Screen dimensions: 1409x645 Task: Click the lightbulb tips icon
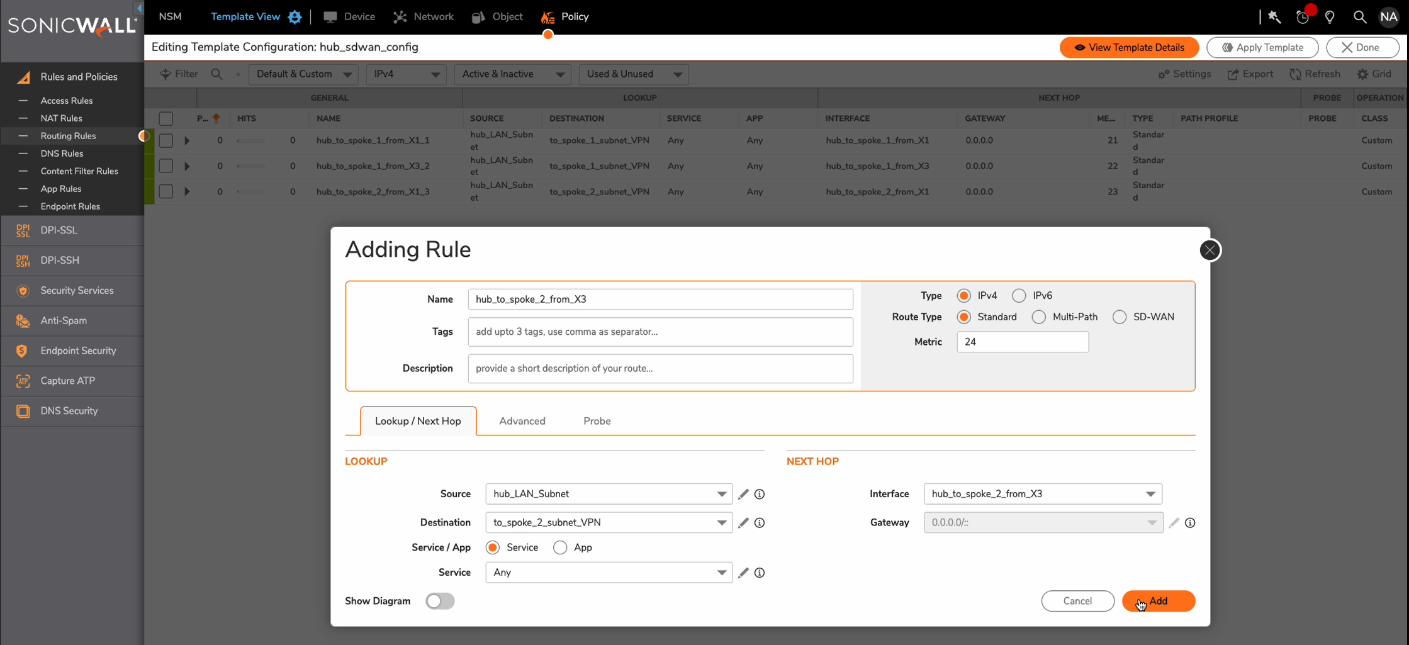(1330, 17)
